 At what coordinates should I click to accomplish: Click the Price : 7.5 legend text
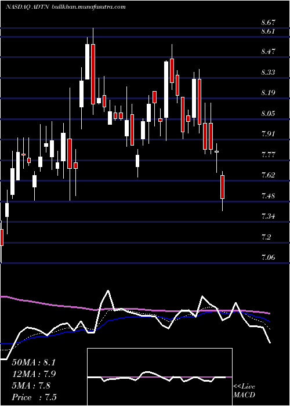click(34, 397)
